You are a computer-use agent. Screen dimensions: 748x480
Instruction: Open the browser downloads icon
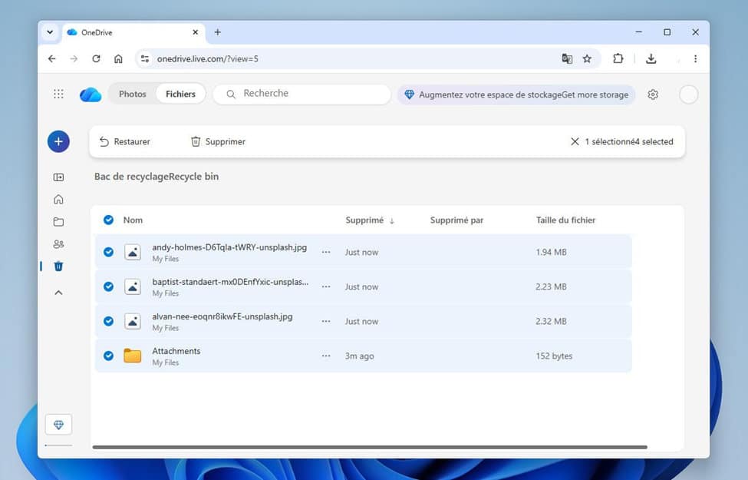(x=651, y=58)
